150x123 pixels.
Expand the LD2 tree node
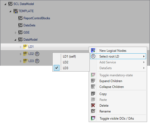[x=21, y=54]
